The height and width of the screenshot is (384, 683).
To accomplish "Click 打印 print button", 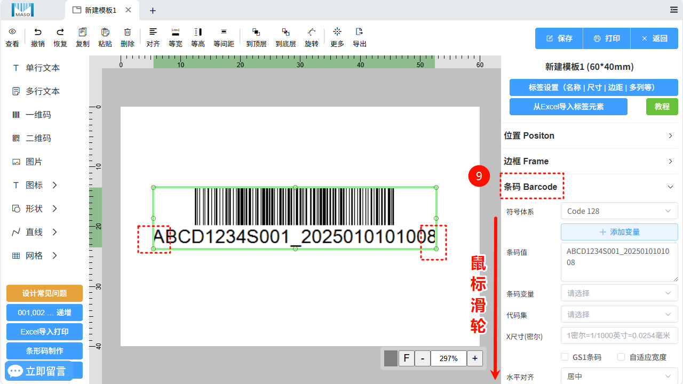I will 607,38.
